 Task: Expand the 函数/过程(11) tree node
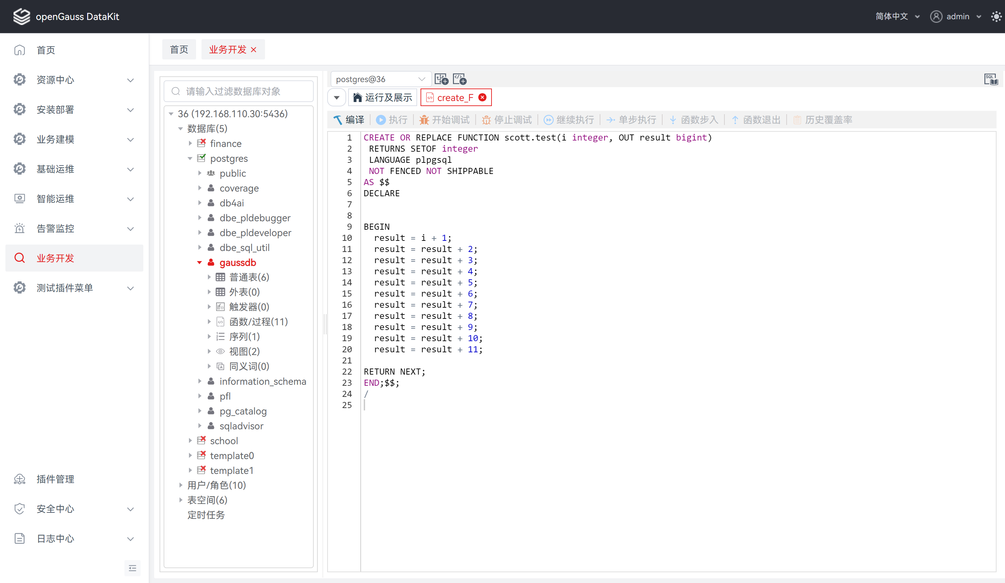(209, 322)
